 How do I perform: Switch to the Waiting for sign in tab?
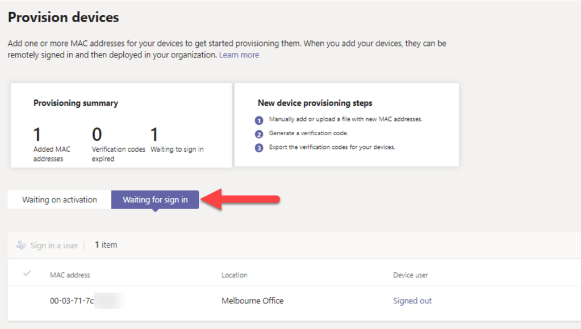pos(155,200)
